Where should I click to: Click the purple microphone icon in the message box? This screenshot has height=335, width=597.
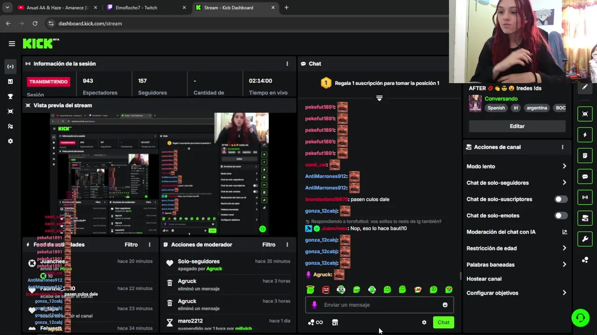click(314, 305)
